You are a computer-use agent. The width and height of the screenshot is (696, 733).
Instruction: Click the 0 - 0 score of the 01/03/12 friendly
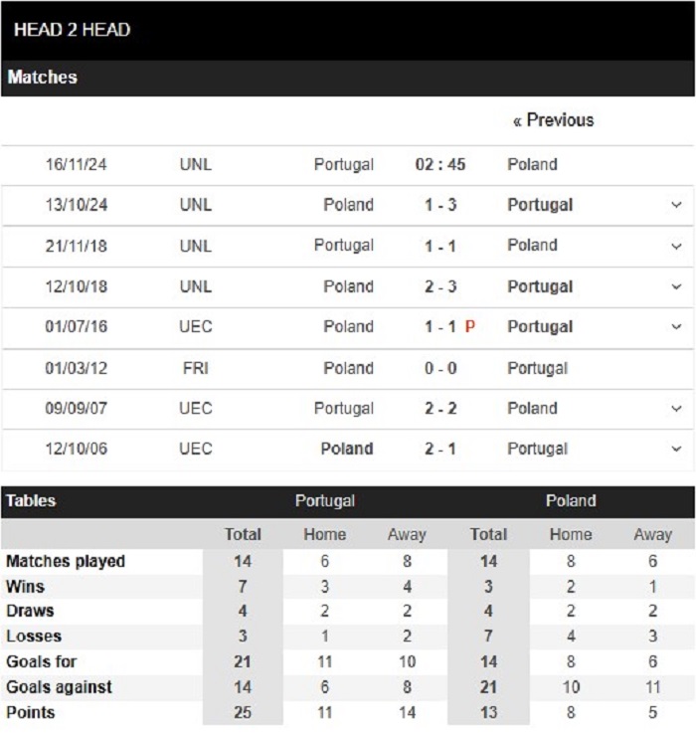click(440, 368)
